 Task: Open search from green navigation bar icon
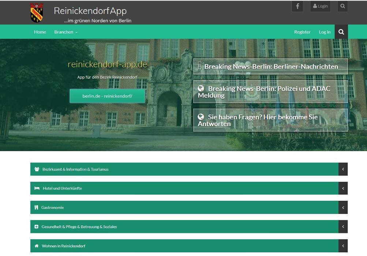click(x=341, y=32)
